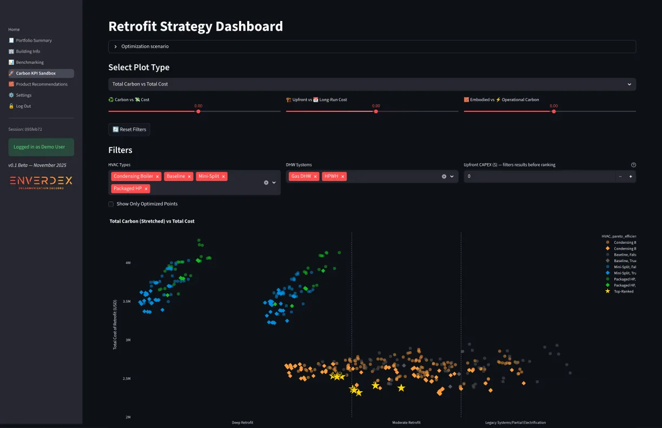Decrease Upfront CAPEX with minus button

pos(620,177)
